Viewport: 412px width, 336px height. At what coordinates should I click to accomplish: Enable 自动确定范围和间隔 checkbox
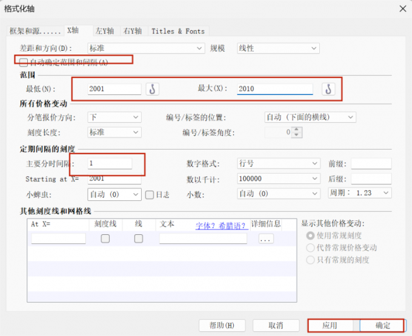point(24,62)
